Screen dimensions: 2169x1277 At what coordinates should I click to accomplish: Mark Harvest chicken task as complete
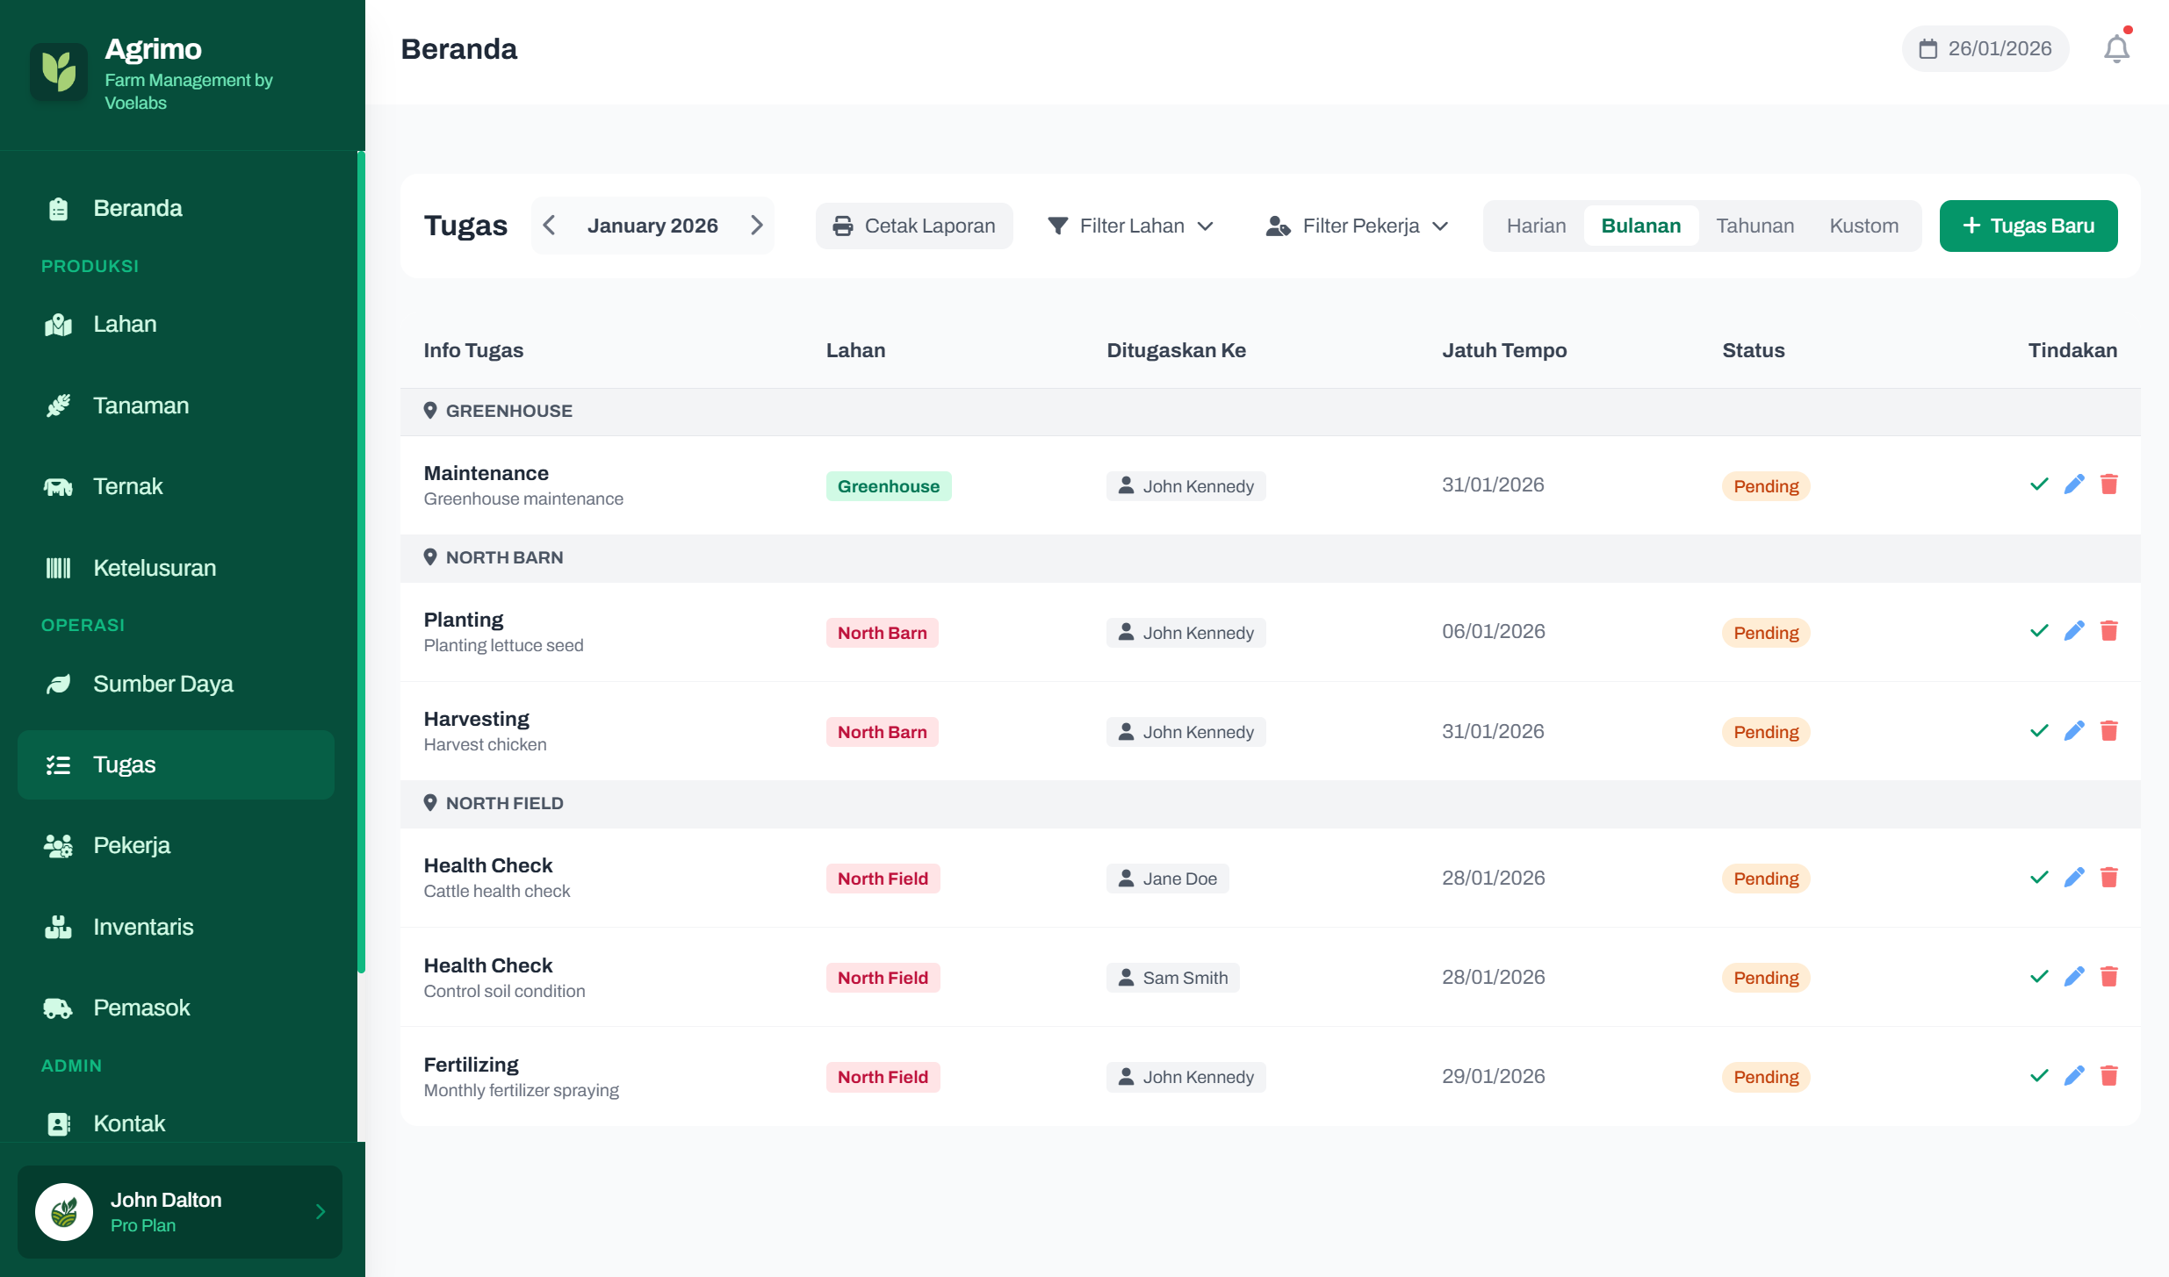(x=2039, y=731)
